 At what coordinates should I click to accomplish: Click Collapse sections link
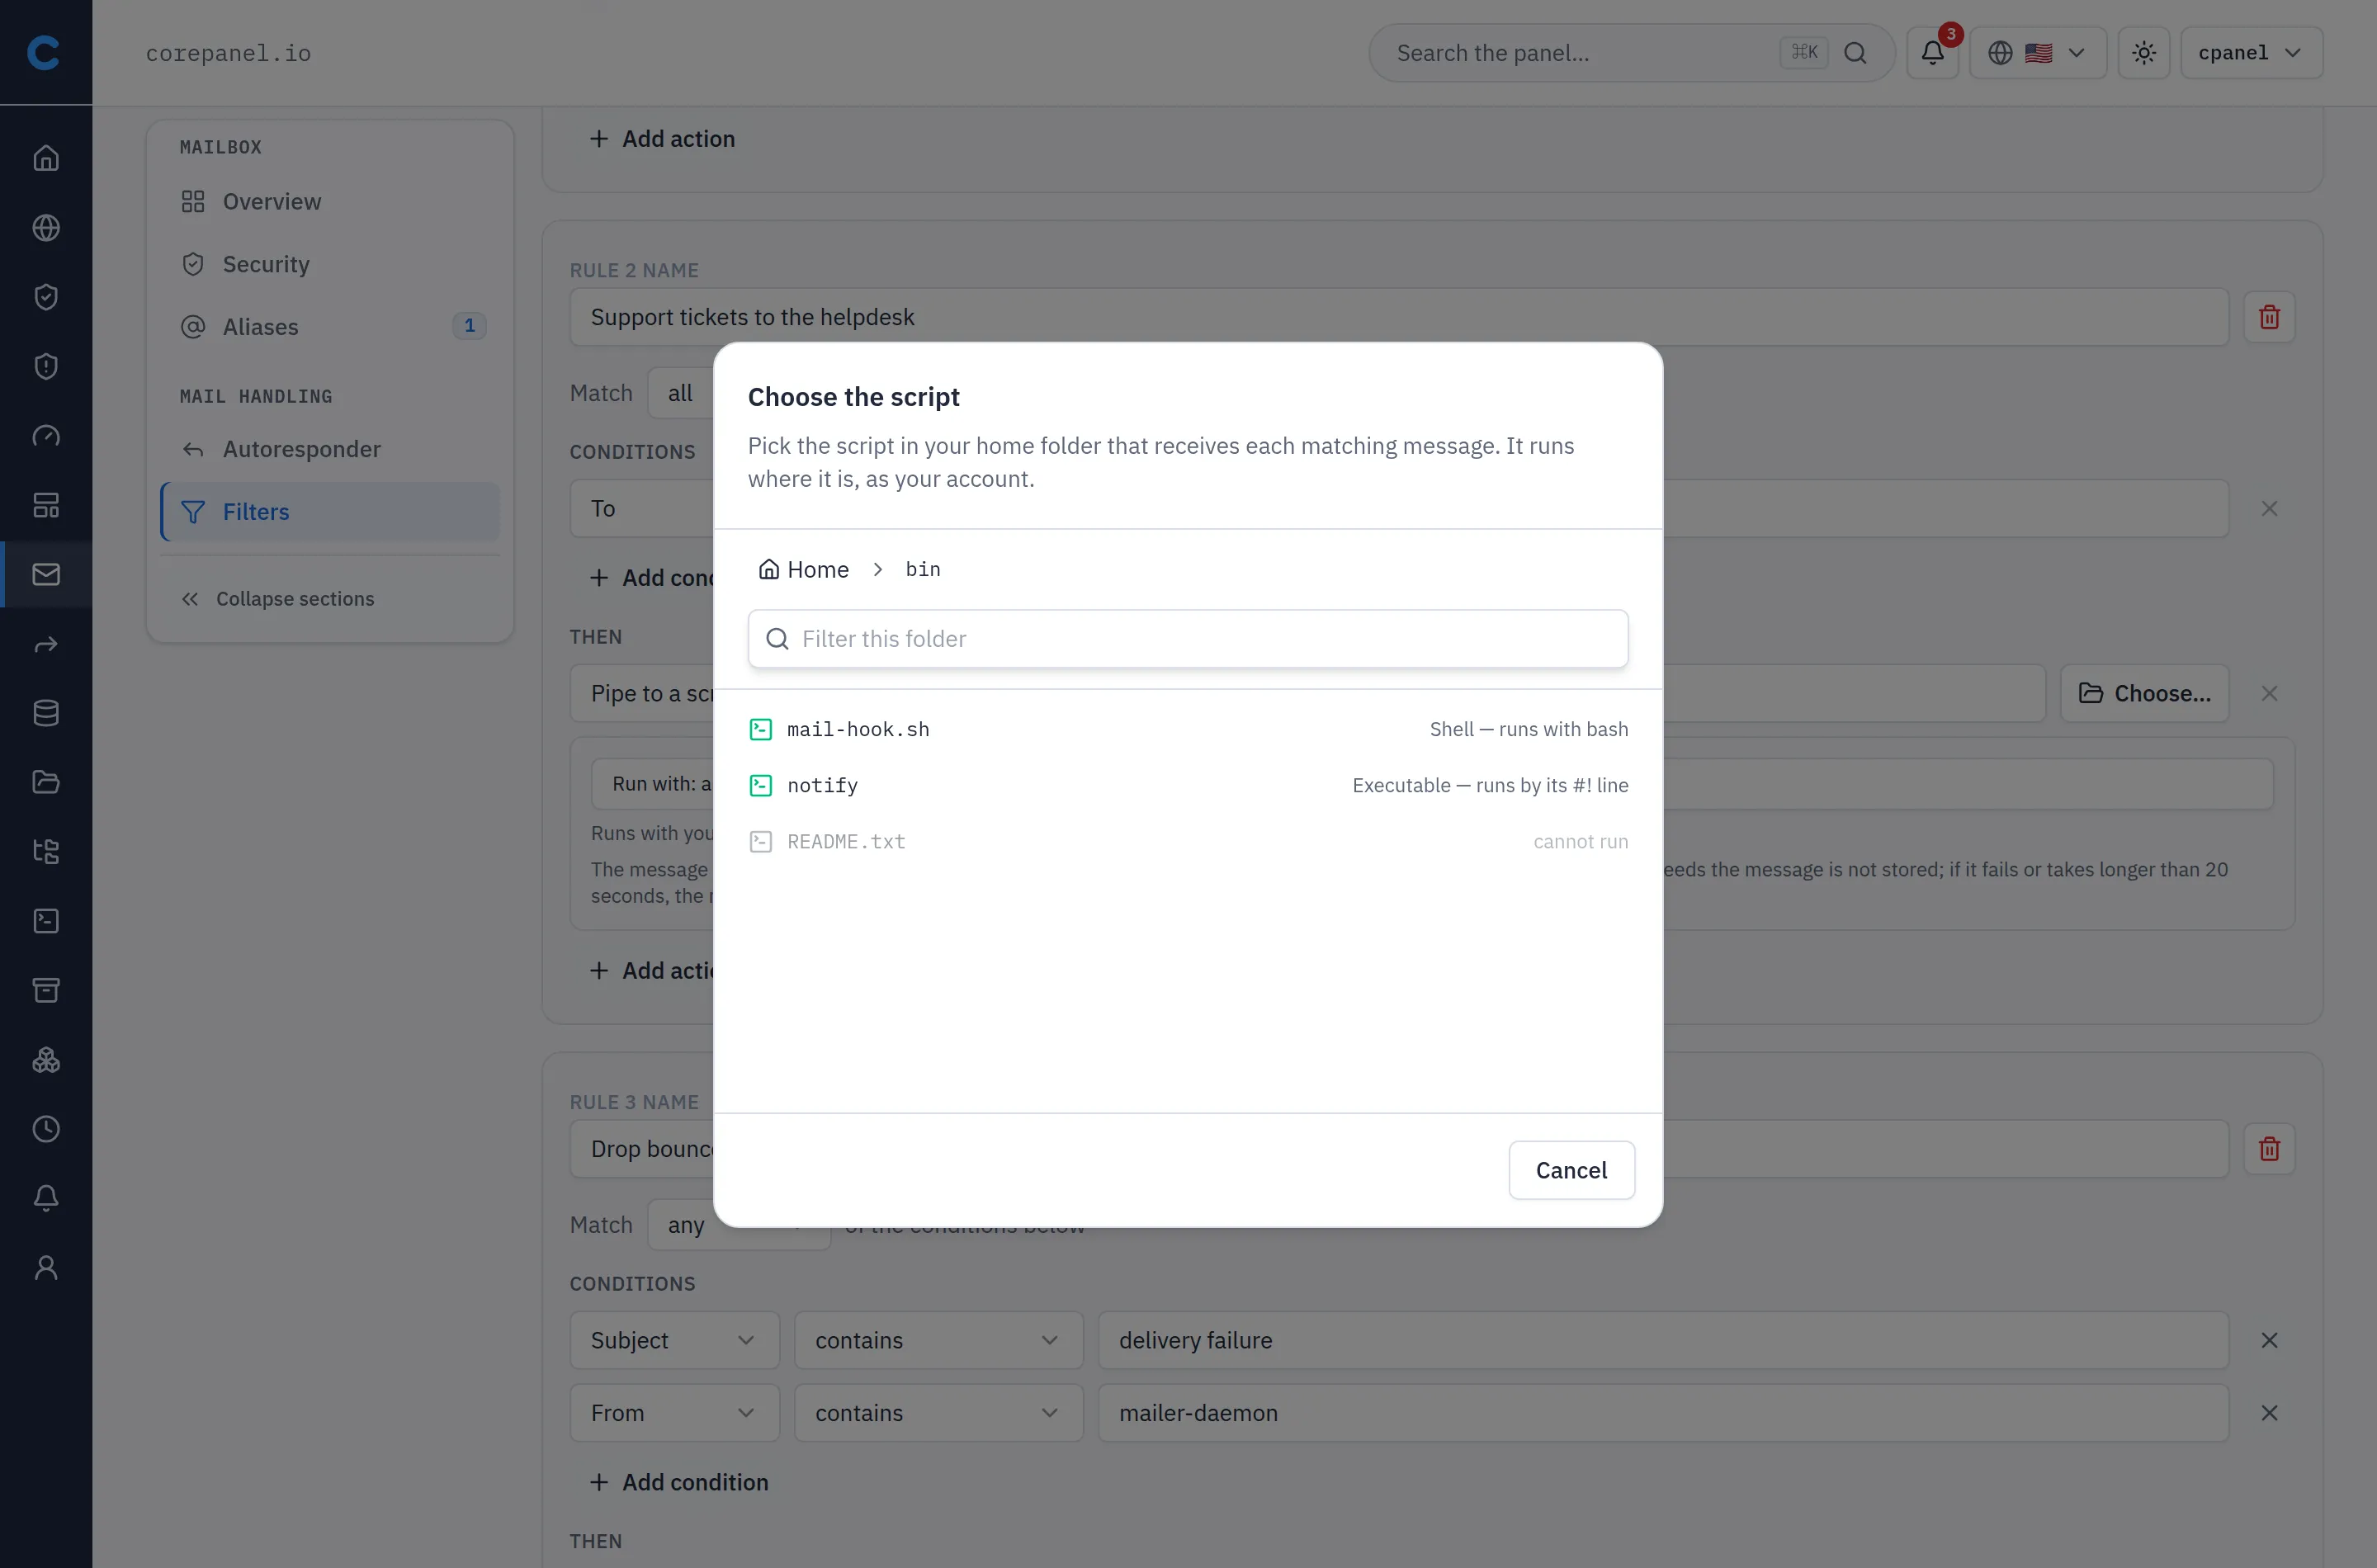[x=277, y=599]
